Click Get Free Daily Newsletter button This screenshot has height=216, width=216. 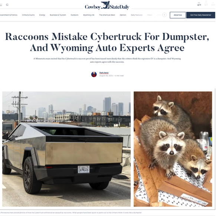[x=201, y=15]
